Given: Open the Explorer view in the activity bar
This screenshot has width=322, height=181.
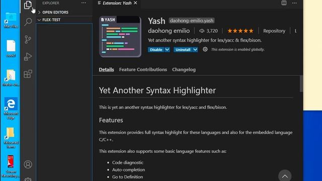Looking at the screenshot, I should (28, 5).
